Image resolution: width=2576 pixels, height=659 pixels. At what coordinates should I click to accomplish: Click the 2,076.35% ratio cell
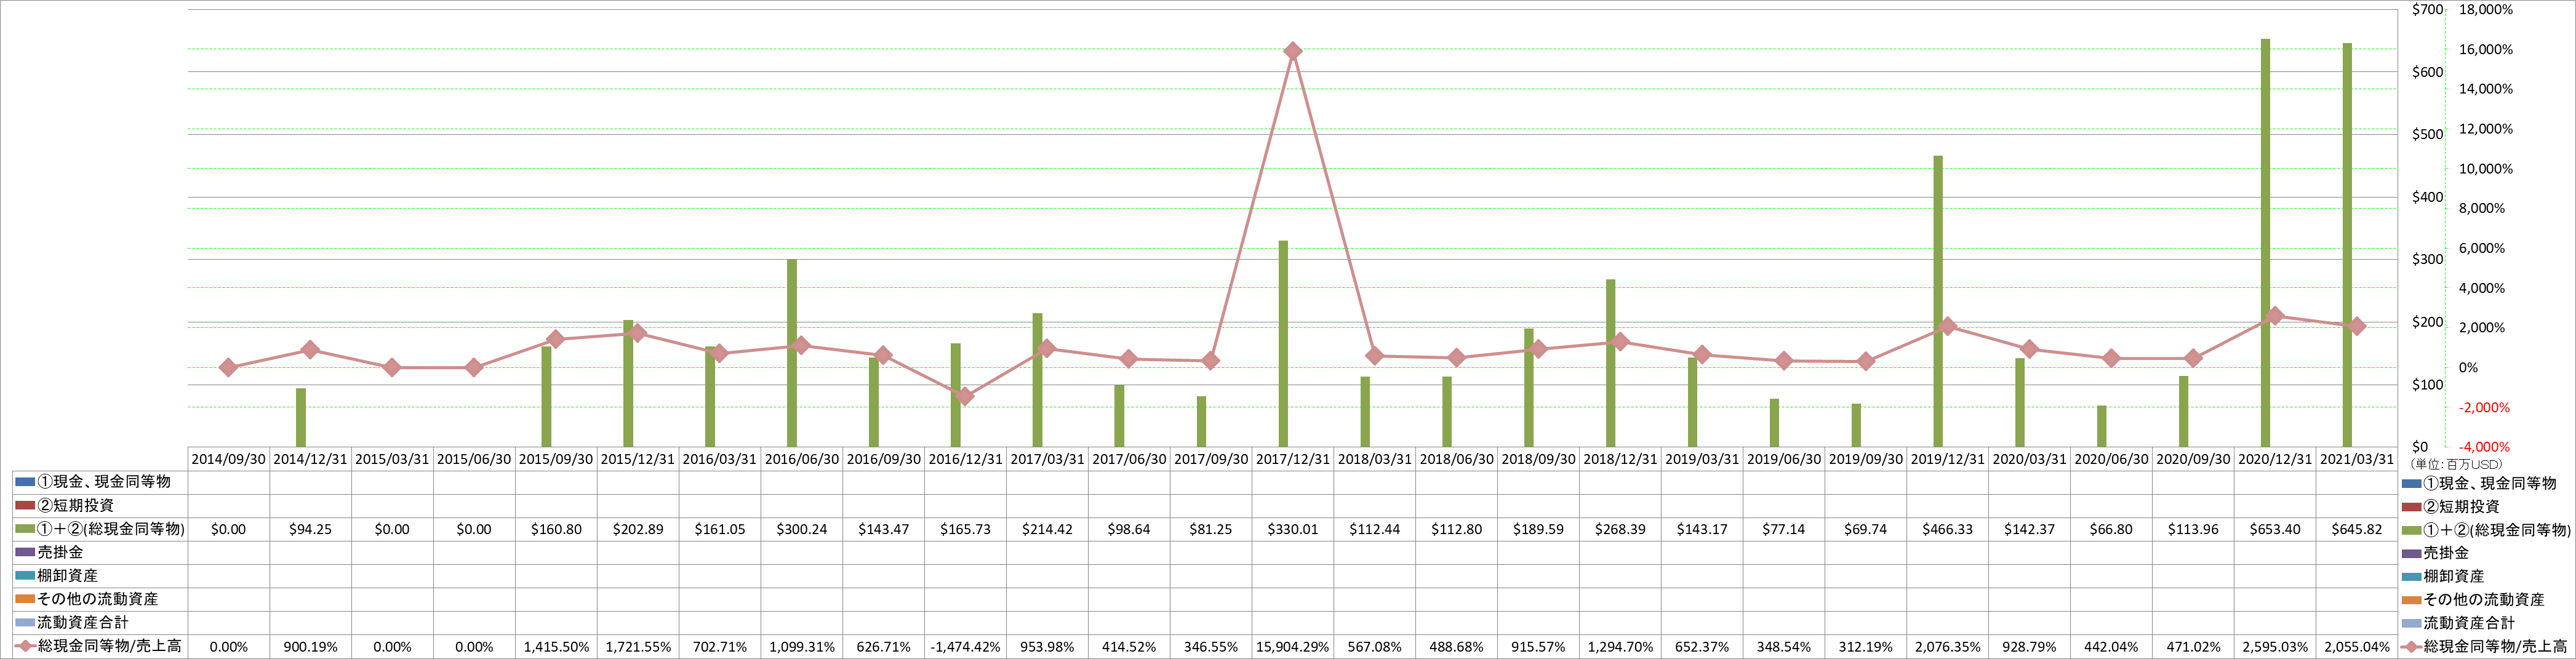click(1948, 647)
